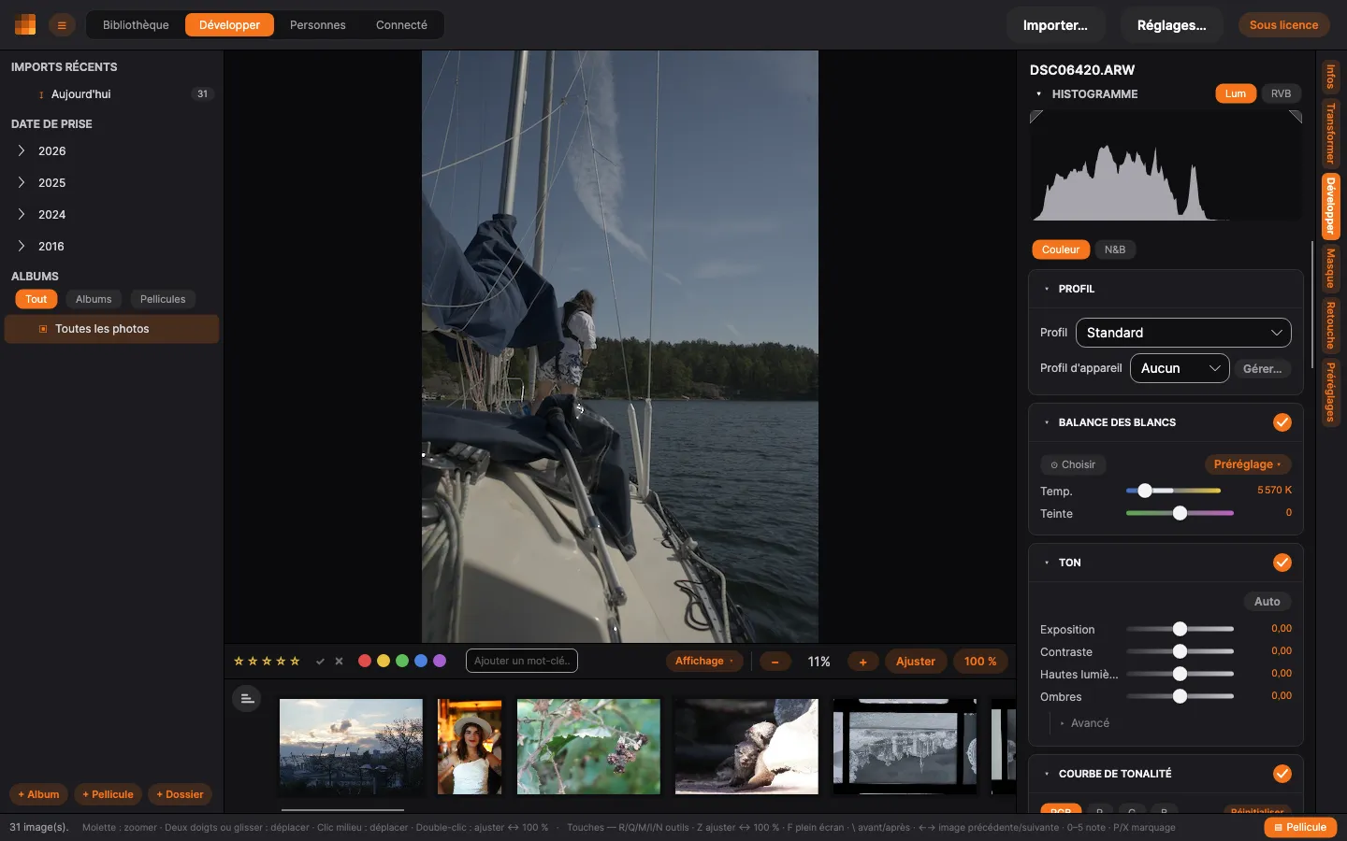Zoom out with the minus button
Viewport: 1347px width, 841px height.
coord(775,662)
